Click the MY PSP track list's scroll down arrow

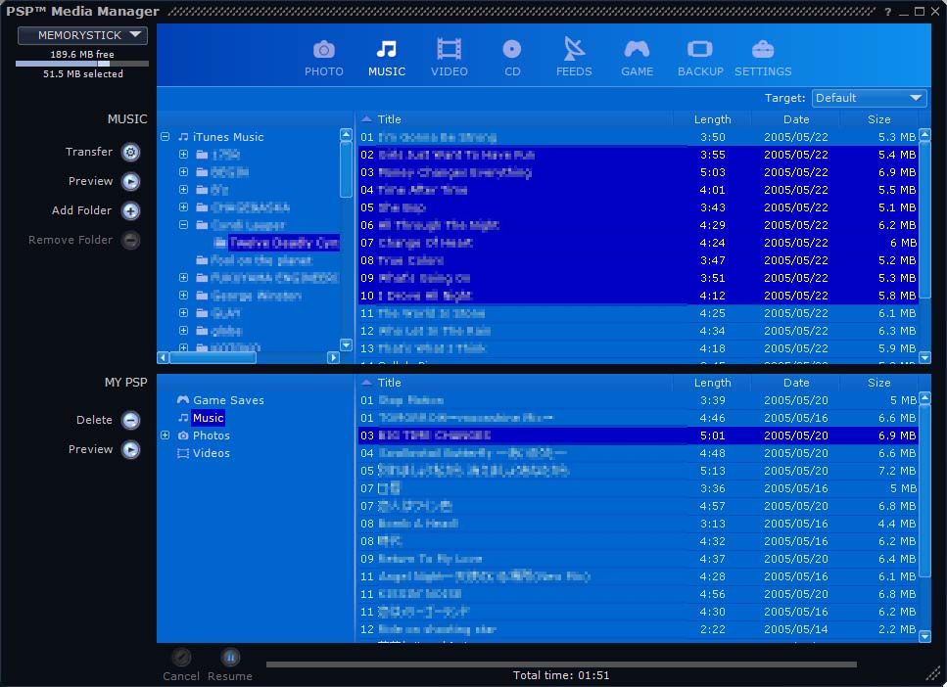tap(924, 636)
